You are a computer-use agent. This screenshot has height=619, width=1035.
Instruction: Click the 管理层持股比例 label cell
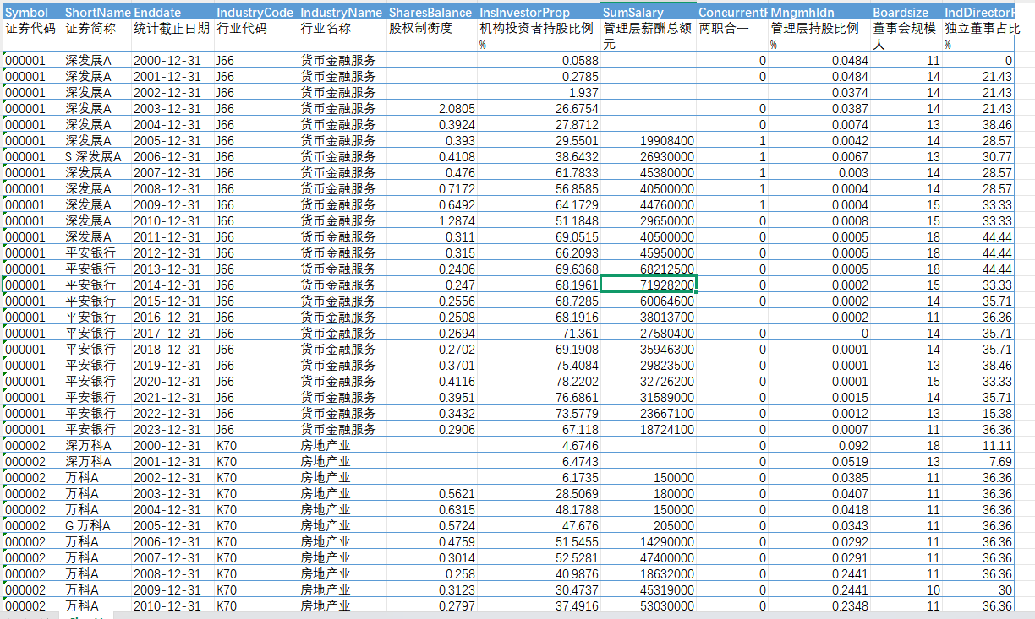point(819,28)
